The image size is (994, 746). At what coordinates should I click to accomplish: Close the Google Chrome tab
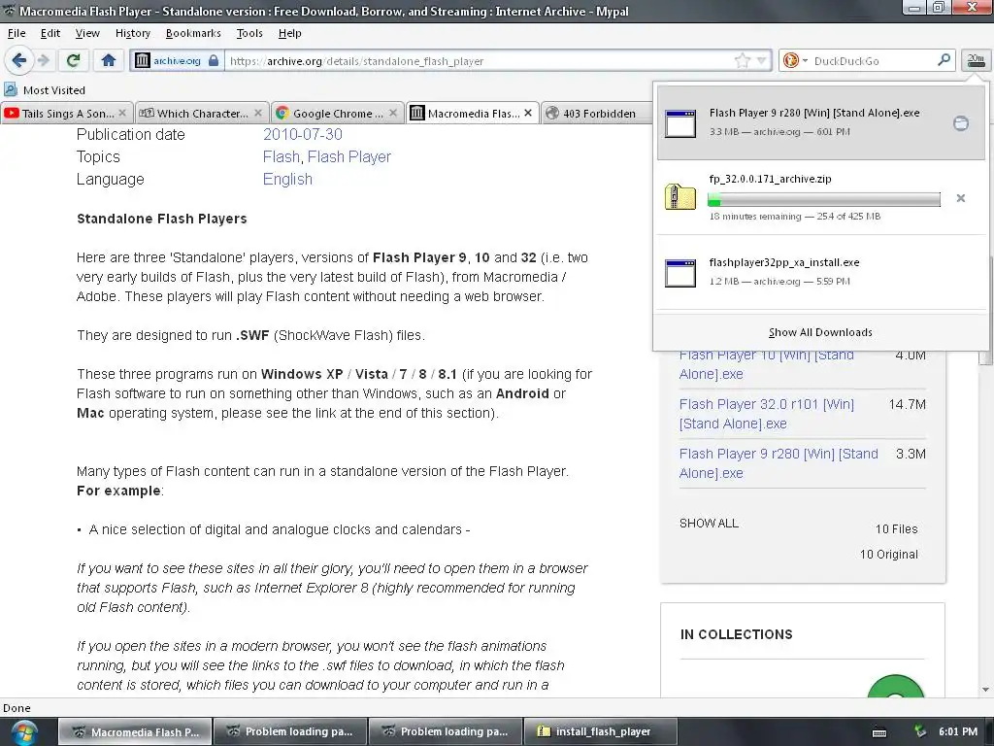pyautogui.click(x=393, y=113)
